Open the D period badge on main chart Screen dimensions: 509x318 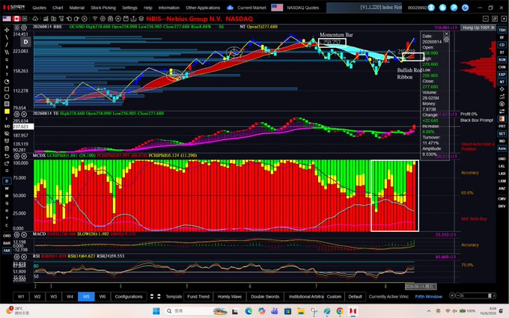[x=25, y=42]
